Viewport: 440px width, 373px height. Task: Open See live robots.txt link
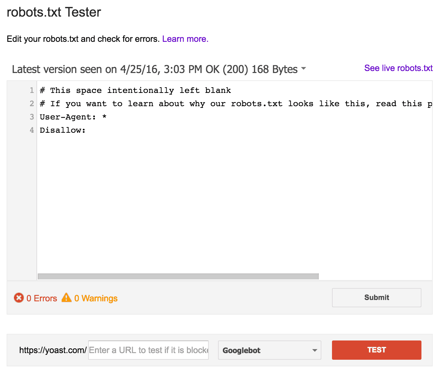click(398, 68)
